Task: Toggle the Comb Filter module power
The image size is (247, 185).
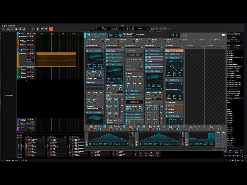Action: tap(127, 98)
